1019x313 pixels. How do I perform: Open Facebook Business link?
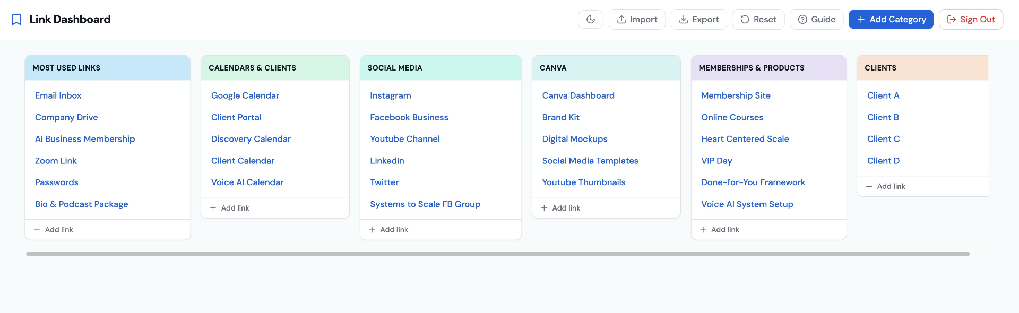pos(409,117)
